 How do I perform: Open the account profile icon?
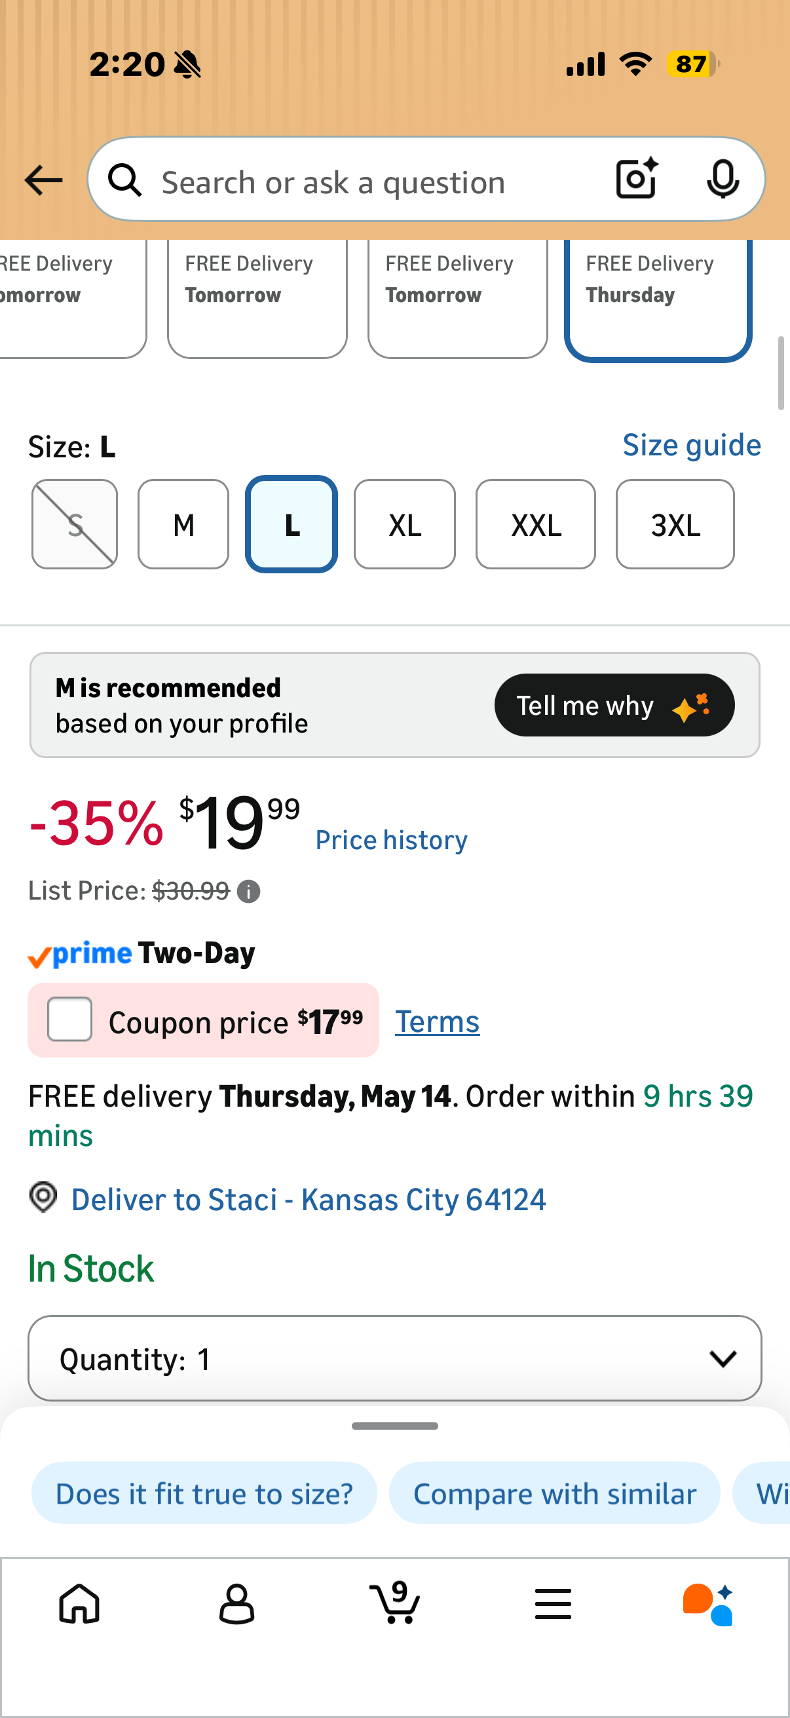tap(236, 1604)
